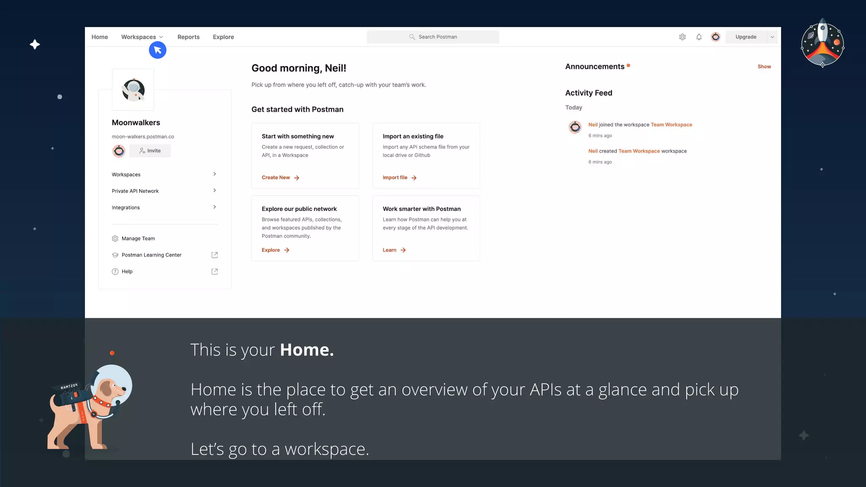Screen dimensions: 866x487
Task: Click Neil's avatar in Activity Feed
Action: point(575,127)
